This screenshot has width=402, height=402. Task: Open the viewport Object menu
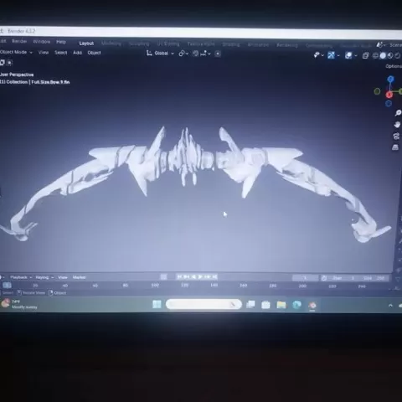(94, 53)
